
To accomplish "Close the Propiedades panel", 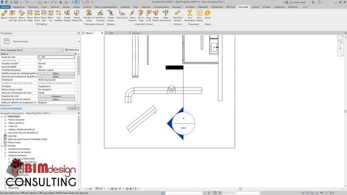I will pos(79,33).
